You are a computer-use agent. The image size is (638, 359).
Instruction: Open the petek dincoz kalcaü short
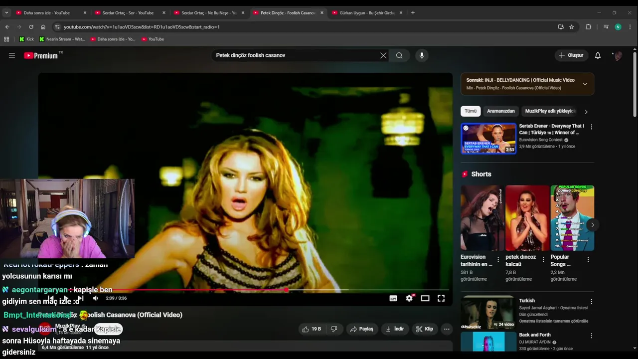527,218
